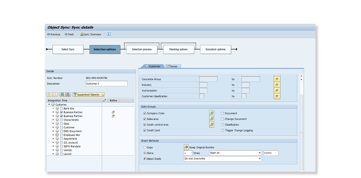Image resolution: width=361 pixels, height=178 pixels.
Task: Enable Trigger Change Logging
Action: [x=222, y=130]
